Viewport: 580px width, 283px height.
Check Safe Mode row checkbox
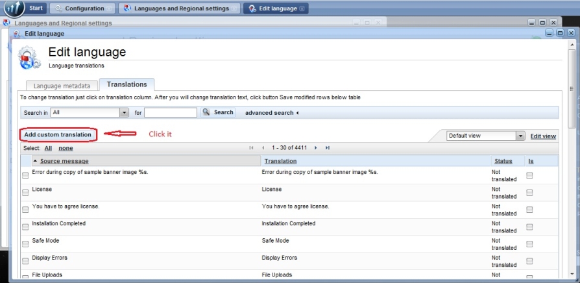click(x=25, y=244)
